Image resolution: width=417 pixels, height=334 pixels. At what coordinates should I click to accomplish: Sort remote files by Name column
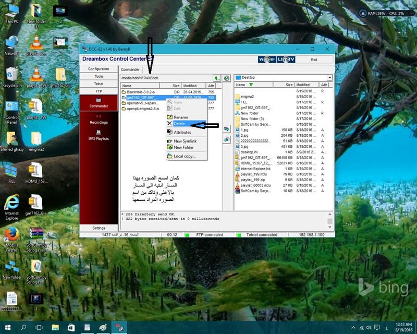point(140,86)
